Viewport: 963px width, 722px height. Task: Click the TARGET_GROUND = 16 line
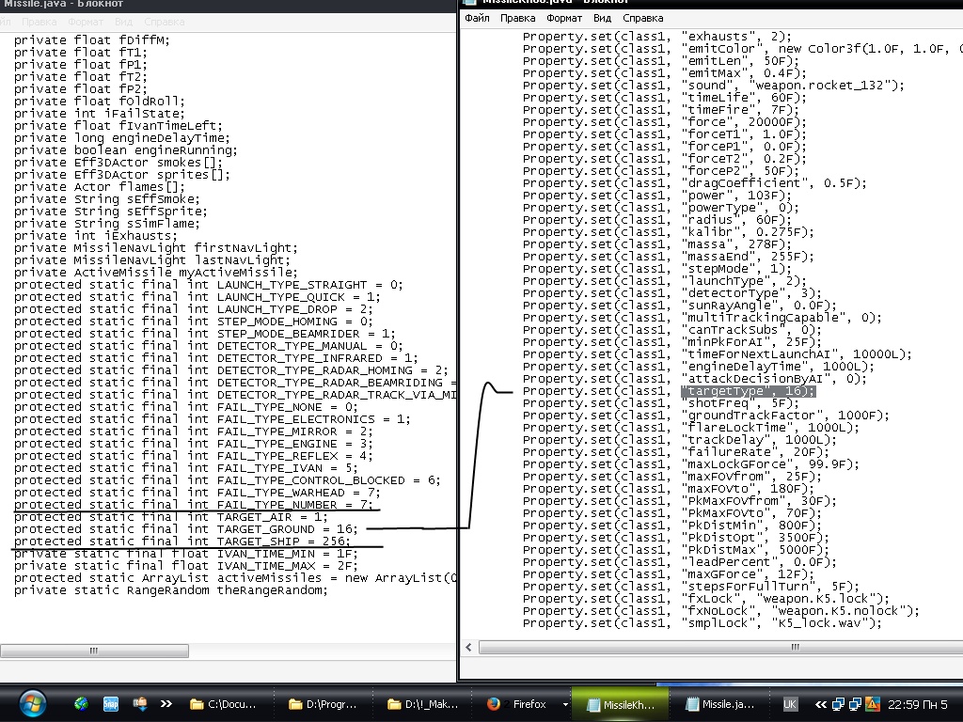pos(185,529)
